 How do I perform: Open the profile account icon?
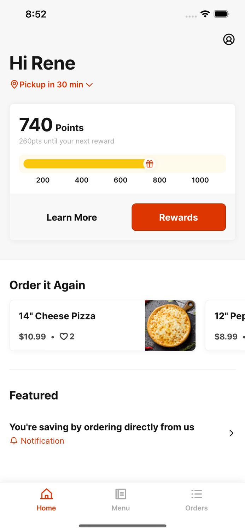coord(229,39)
